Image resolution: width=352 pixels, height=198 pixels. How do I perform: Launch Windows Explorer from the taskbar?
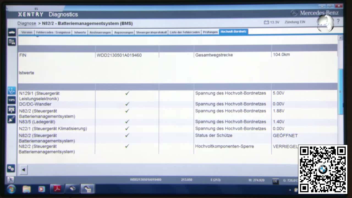click(27, 189)
